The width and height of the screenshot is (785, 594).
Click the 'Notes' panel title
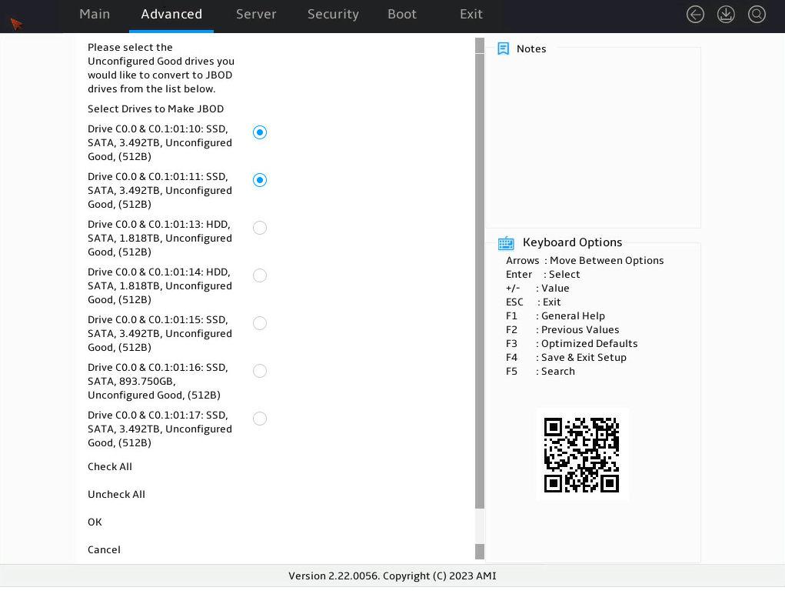pyautogui.click(x=531, y=48)
